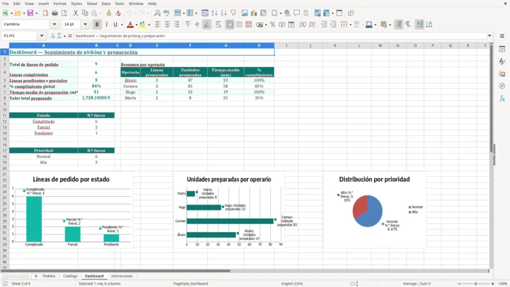Click the Copy icon
This screenshot has height=287, width=510.
(x=85, y=13)
